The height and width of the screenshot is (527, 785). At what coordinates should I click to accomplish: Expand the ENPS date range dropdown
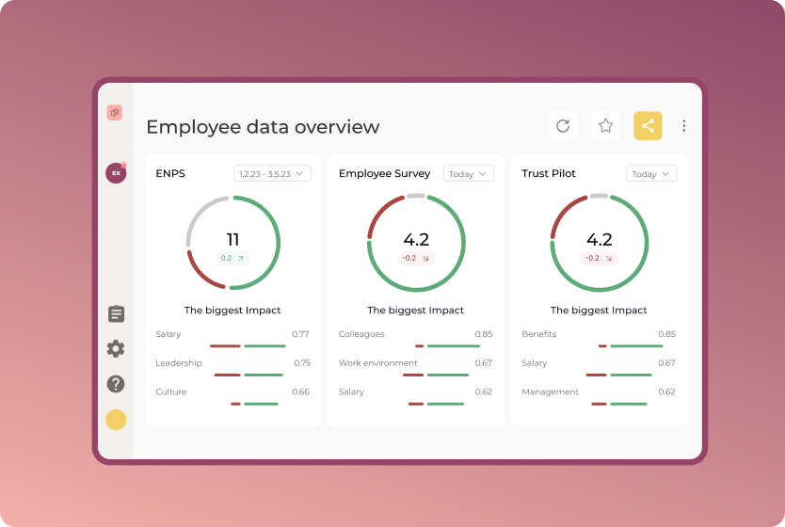[272, 174]
